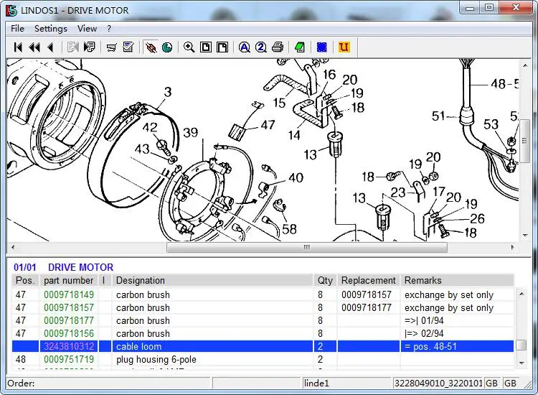Open the ? help menu

(109, 29)
